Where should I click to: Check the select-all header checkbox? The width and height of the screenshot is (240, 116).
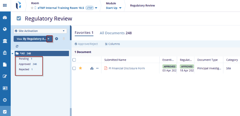(x=74, y=60)
